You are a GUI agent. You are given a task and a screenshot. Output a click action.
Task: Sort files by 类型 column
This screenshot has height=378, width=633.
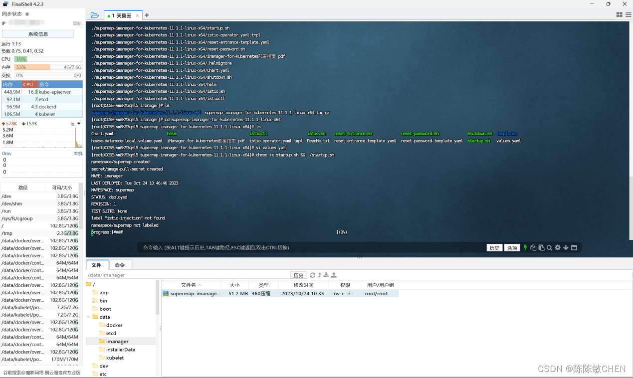[x=263, y=285]
